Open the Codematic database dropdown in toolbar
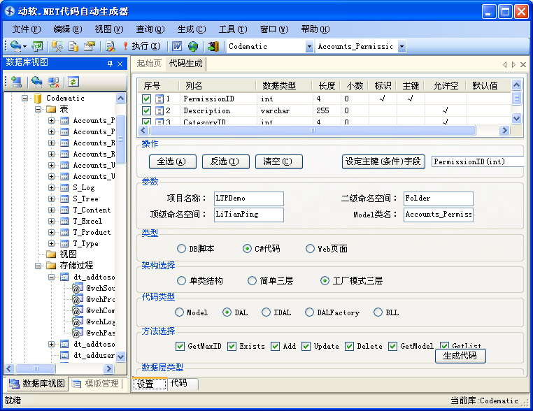 click(x=309, y=46)
